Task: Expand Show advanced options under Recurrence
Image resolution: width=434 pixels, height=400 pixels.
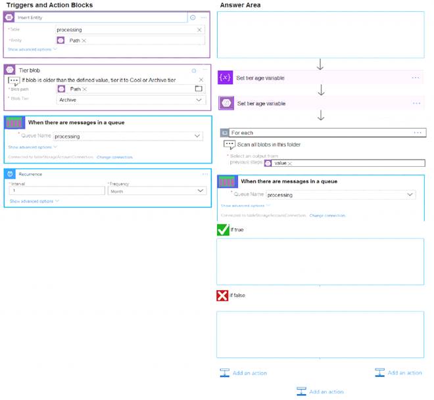Action: click(33, 201)
